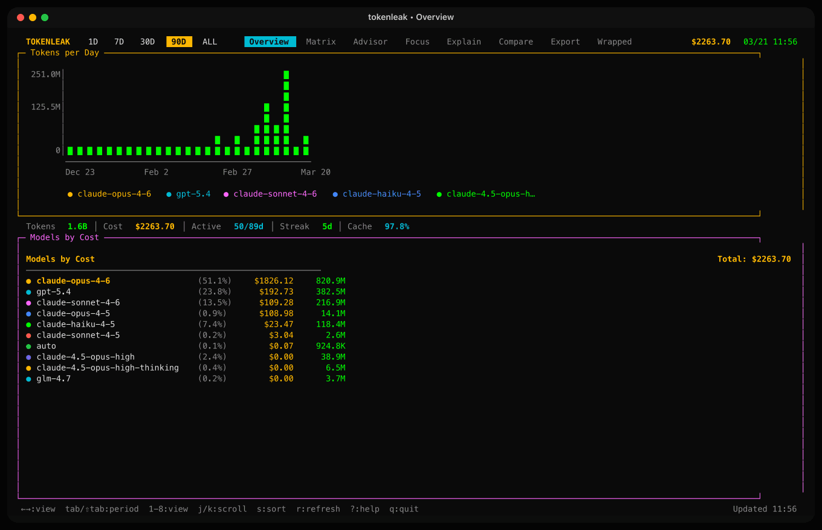Select the claude-sonnet-4-6 row in models list

pyautogui.click(x=186, y=302)
